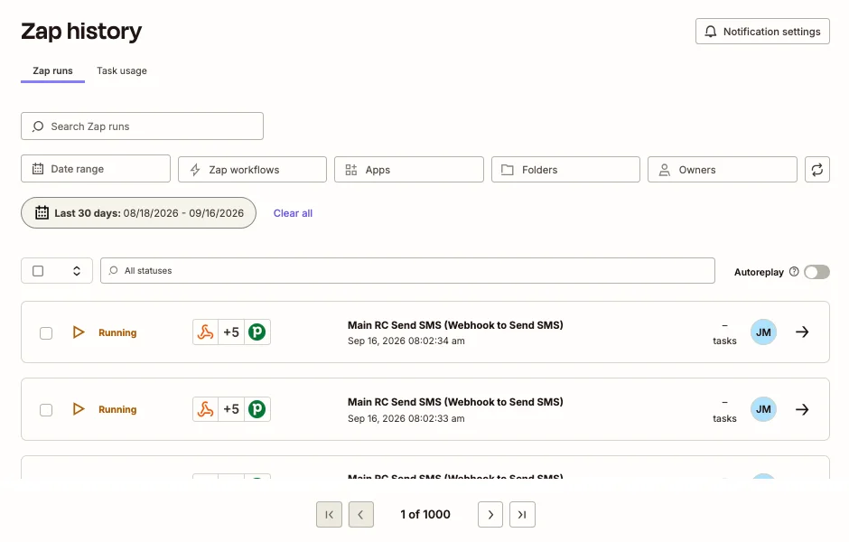
Task: Tick the select-all checkbox
Action: coord(38,271)
